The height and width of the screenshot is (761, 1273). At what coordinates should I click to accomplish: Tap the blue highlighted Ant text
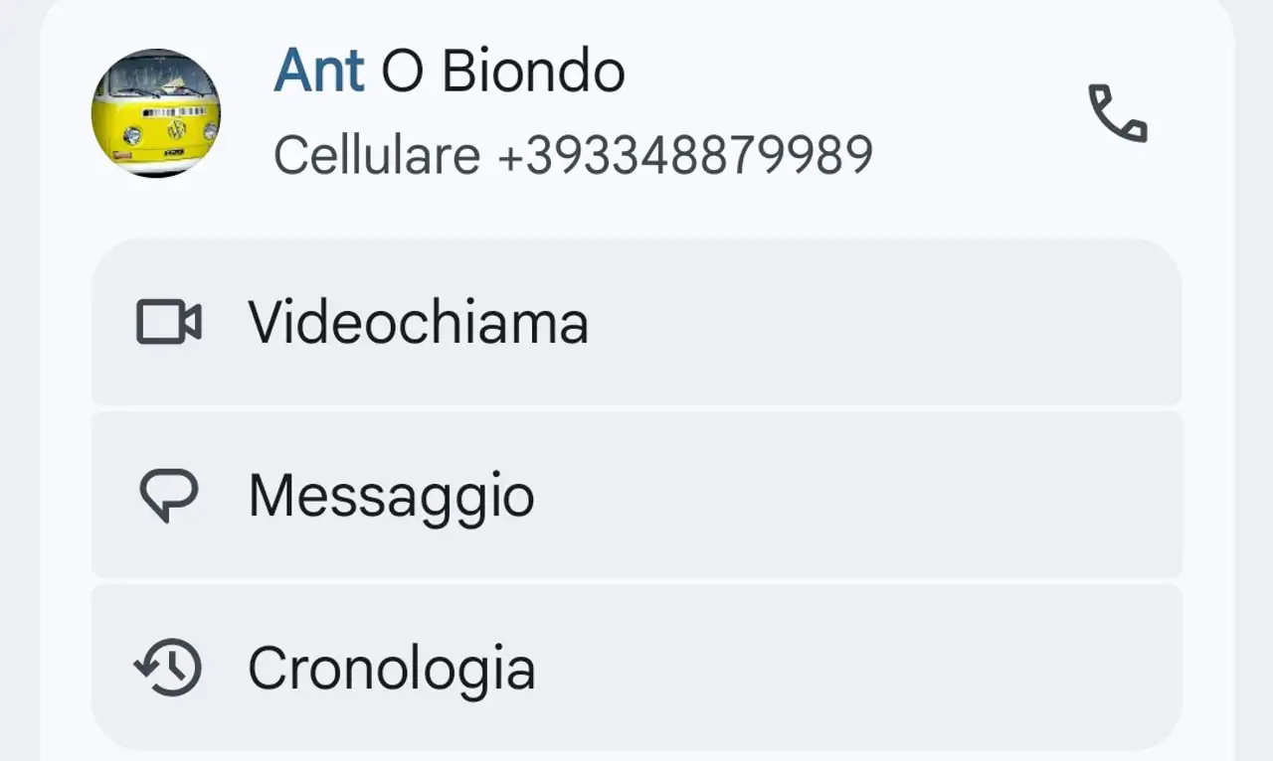[x=318, y=72]
